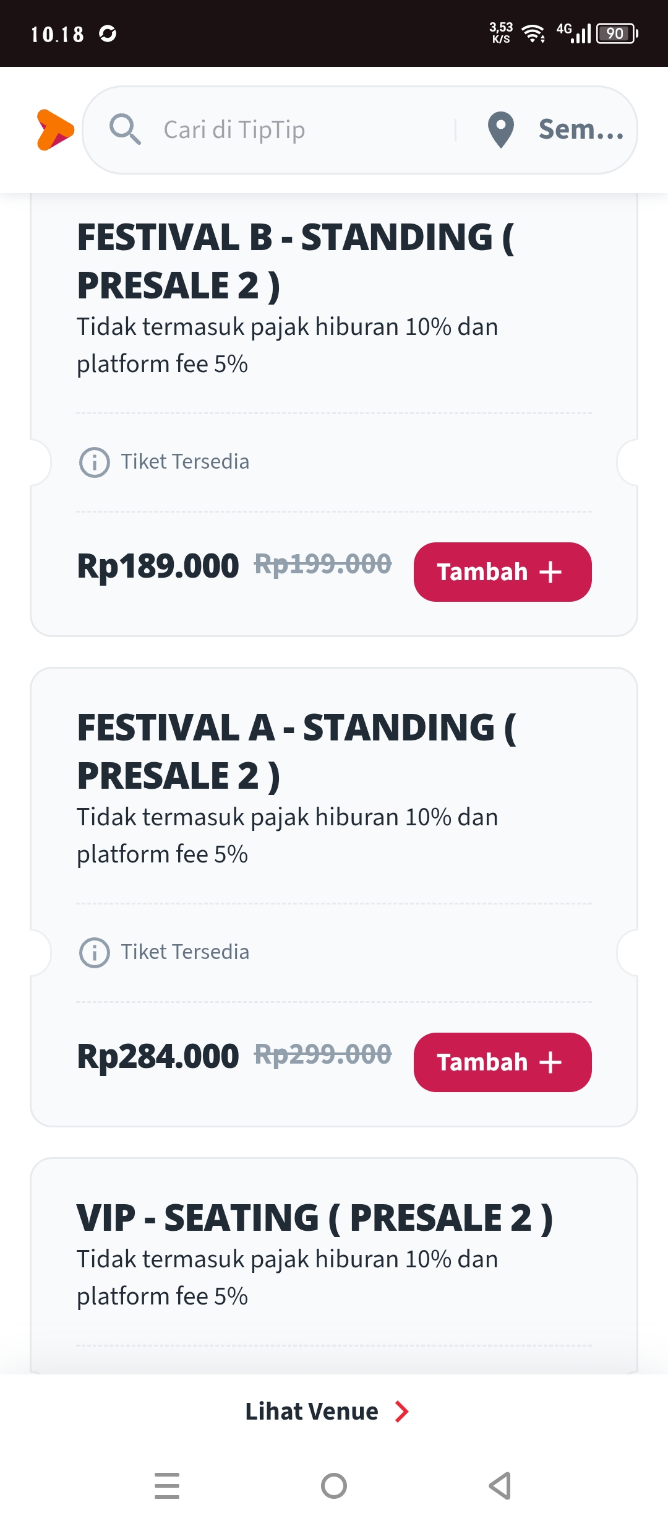Tap the Android back navigation icon

tap(500, 1486)
